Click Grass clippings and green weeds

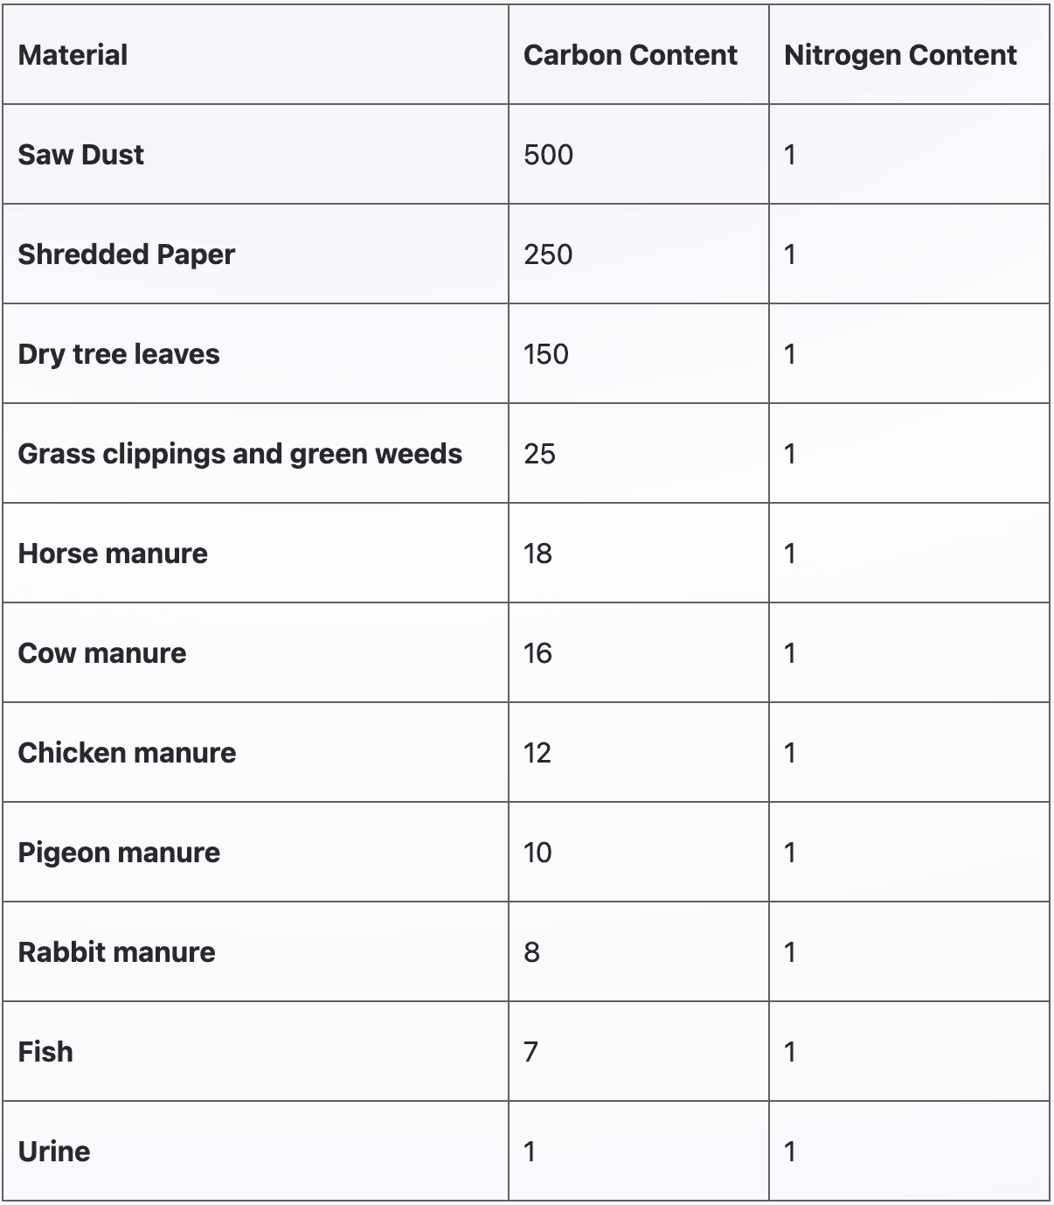click(239, 454)
